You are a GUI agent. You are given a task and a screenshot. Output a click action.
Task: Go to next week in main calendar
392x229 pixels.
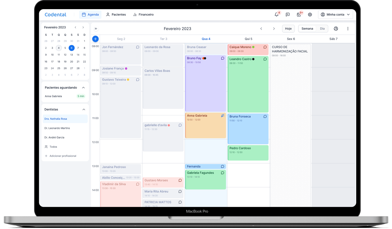click(274, 29)
